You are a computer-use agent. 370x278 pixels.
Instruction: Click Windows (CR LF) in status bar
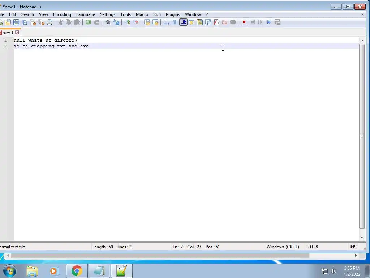click(283, 247)
